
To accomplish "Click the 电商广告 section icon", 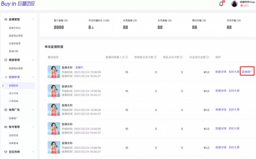I will coord(6,110).
